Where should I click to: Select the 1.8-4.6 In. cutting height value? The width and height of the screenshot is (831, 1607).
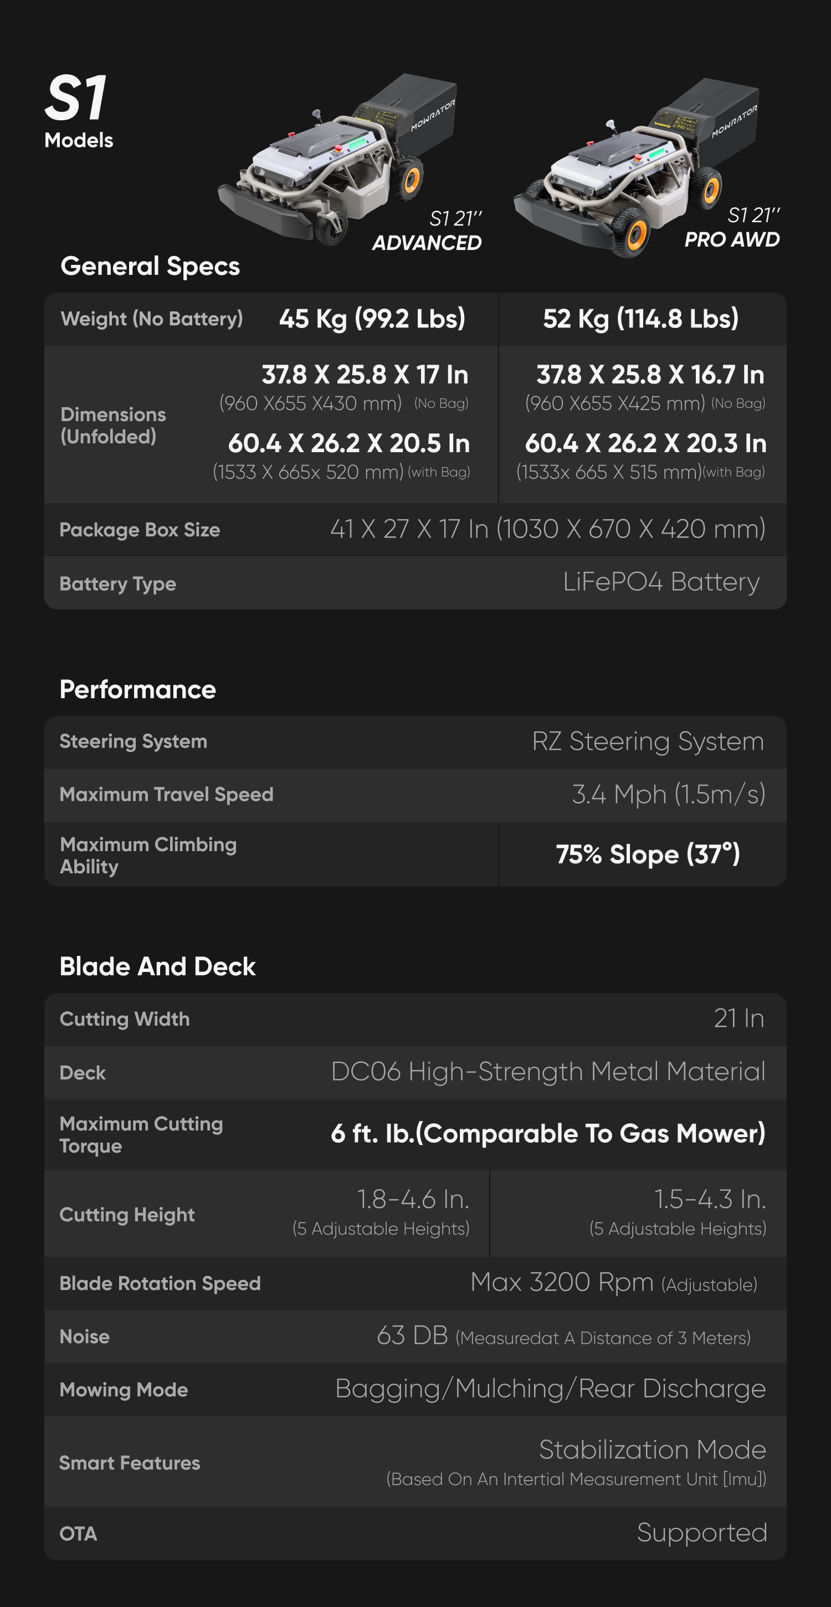412,1199
